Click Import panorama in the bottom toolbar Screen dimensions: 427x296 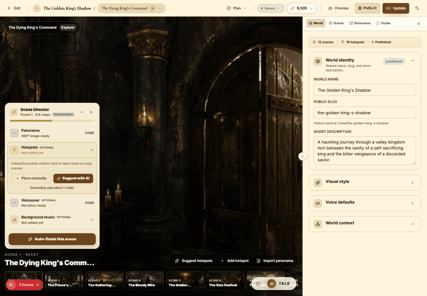275,261
